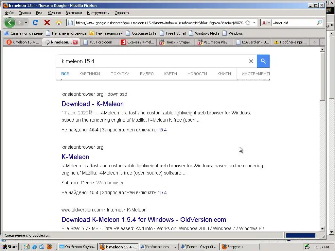Switch to first 'k meleon 15.4' Yandex tab
Image resolution: width=335 pixels, height=251 pixels.
coord(23,42)
